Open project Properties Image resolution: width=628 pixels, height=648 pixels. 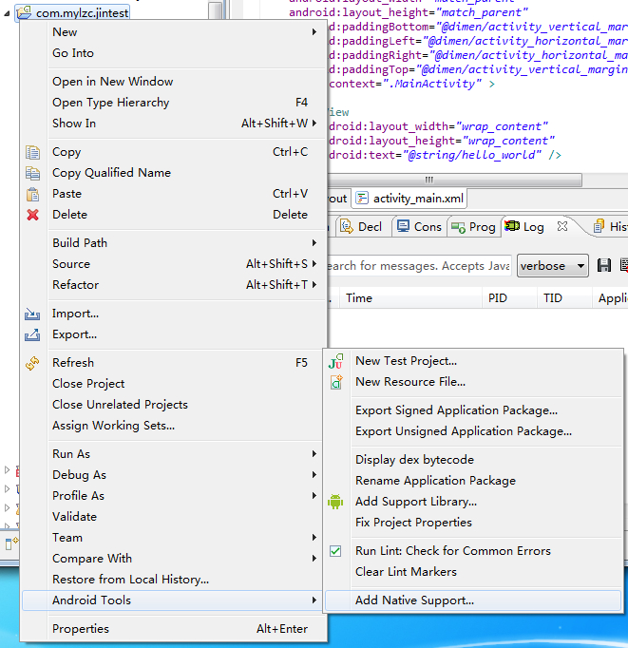click(x=174, y=629)
